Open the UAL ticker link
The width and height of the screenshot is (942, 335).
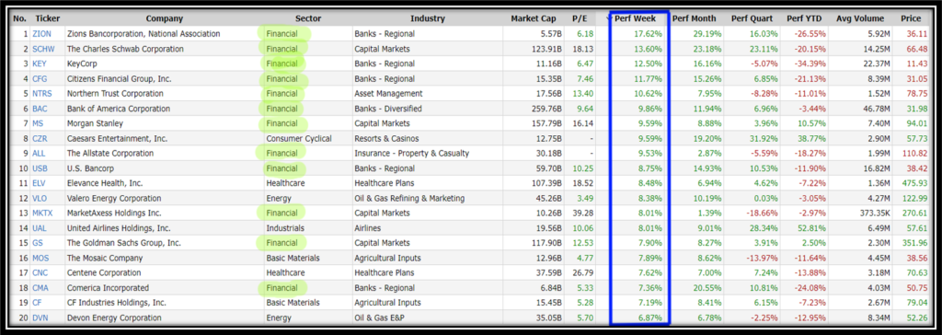[x=40, y=228]
